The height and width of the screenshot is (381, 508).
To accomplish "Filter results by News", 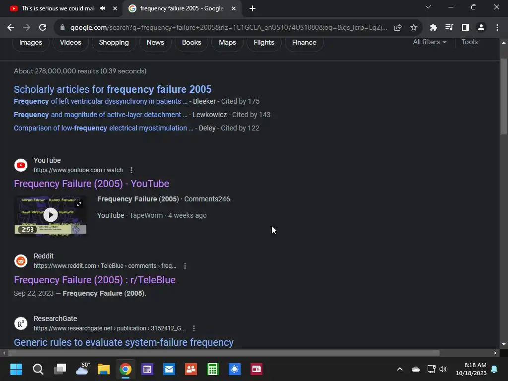I will pos(155,43).
